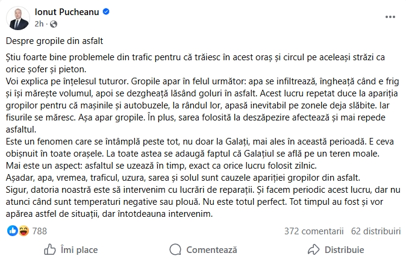Open Ionut Pucheanu's profile picture

19,17
